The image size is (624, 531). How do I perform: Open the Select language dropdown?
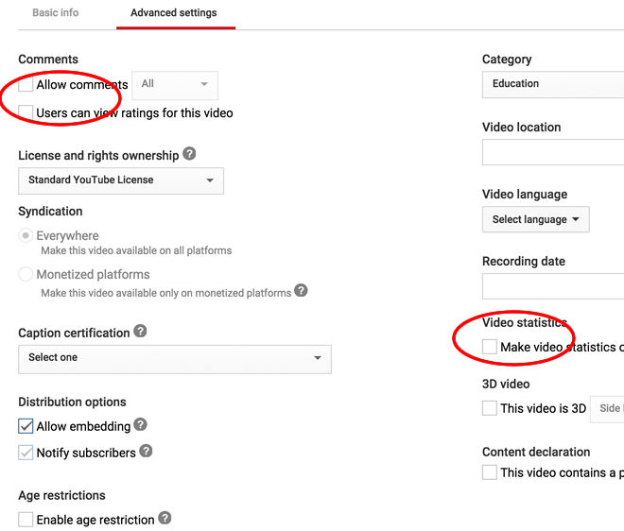(535, 219)
